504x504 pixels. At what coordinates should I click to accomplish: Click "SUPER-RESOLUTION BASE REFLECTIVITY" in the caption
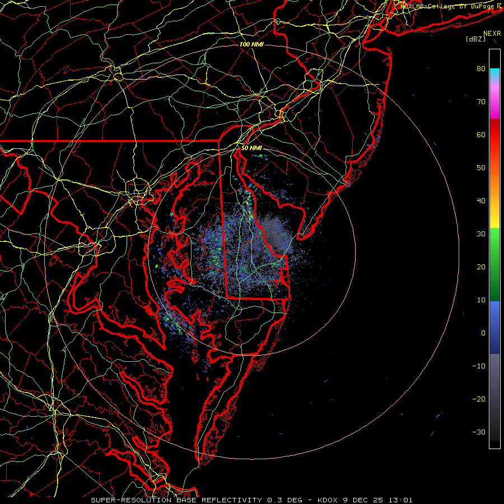tap(176, 500)
